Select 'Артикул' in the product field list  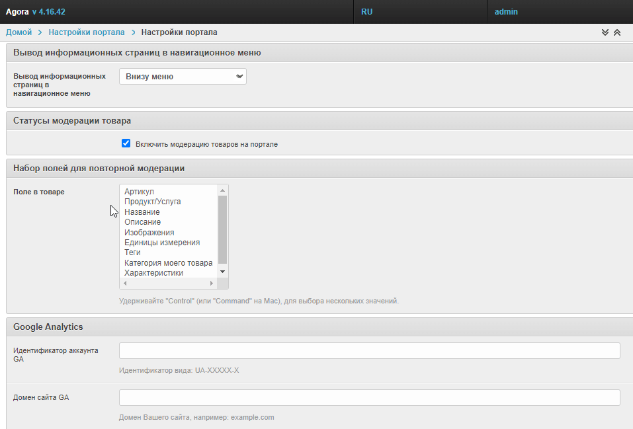point(139,192)
